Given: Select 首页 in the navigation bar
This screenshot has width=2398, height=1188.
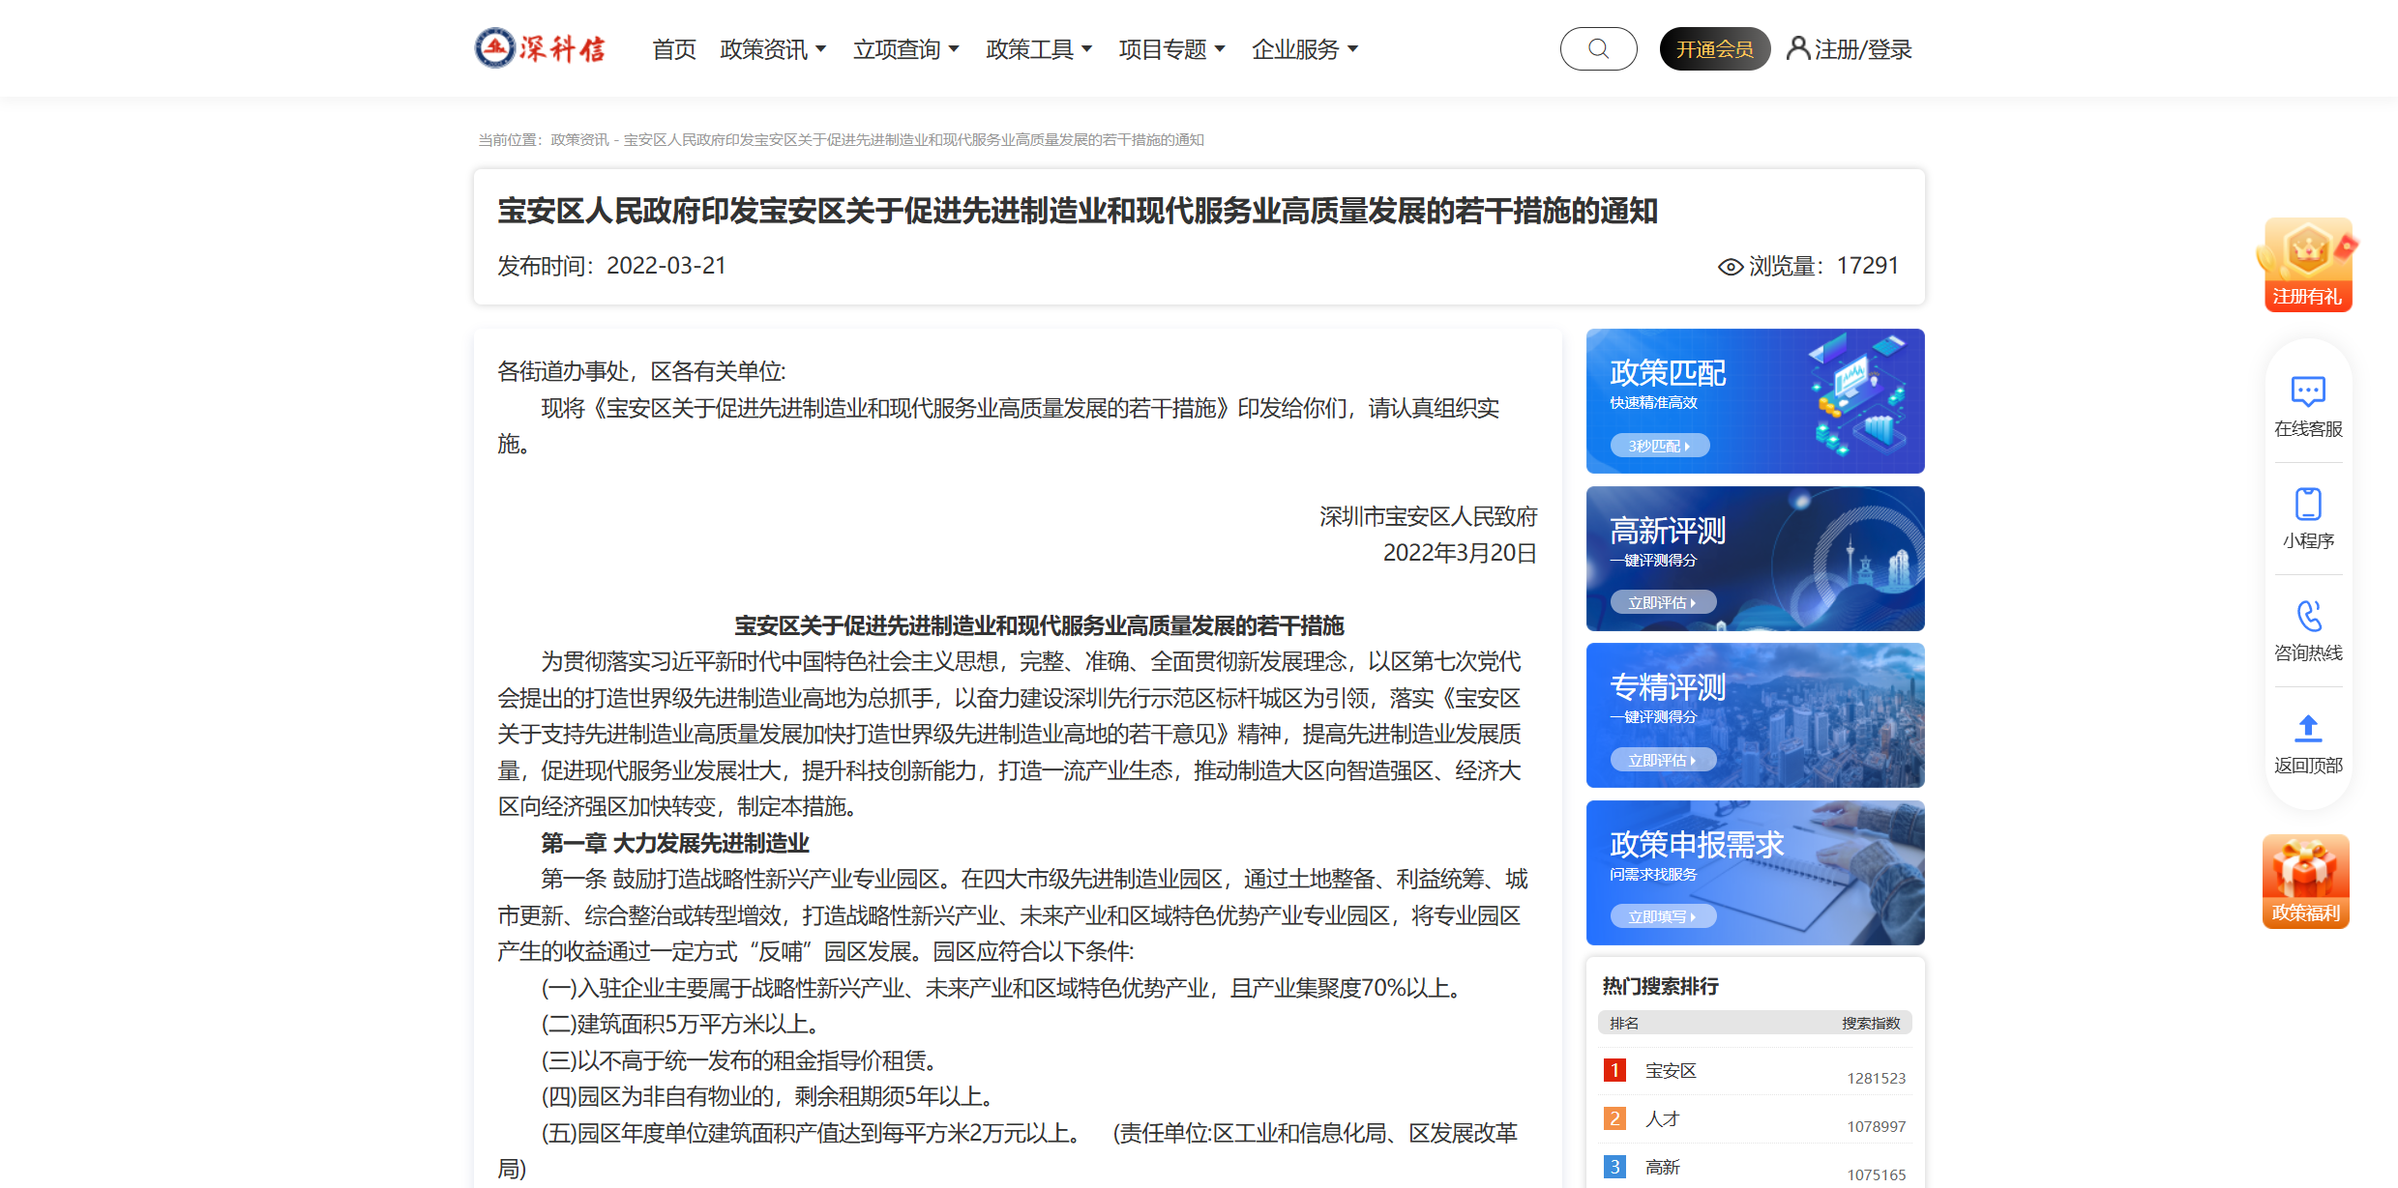Looking at the screenshot, I should (673, 48).
